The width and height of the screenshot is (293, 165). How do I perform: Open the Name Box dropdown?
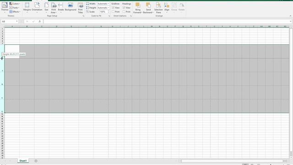[17, 22]
